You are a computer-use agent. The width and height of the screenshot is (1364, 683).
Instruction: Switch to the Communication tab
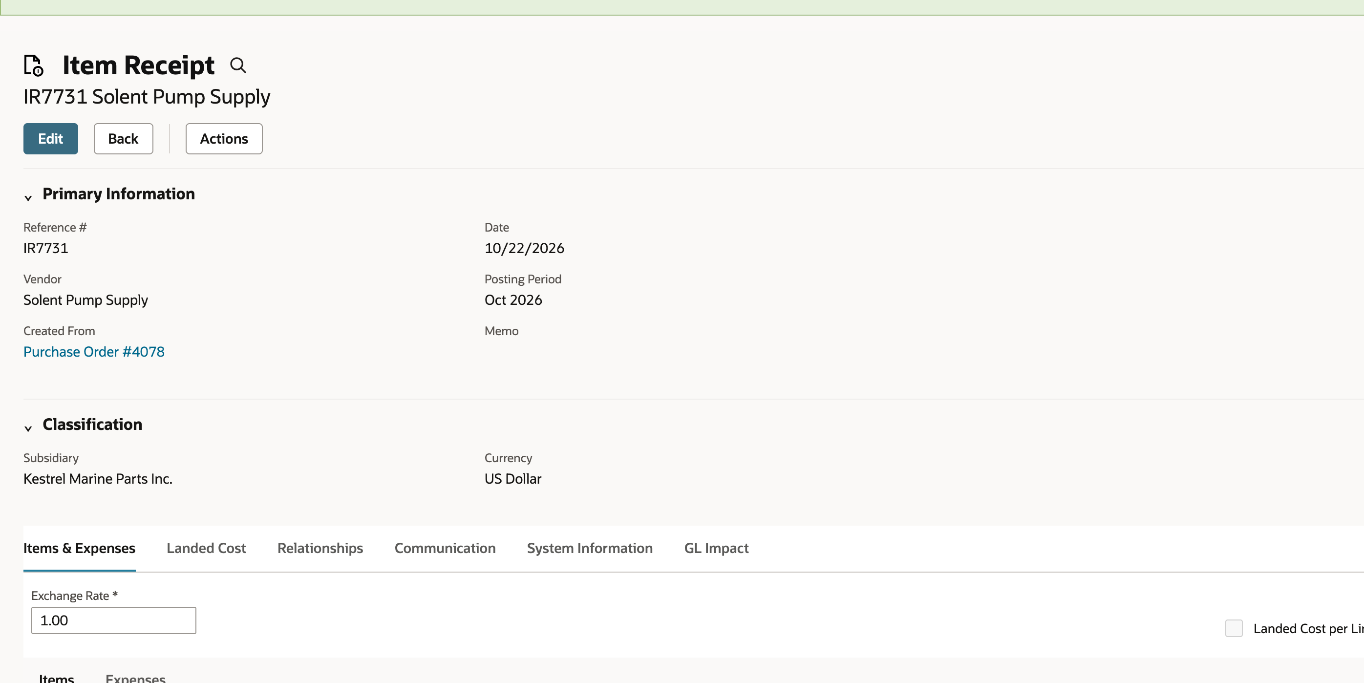[445, 548]
